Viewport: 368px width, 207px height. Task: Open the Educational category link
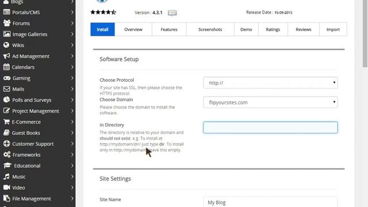point(27,166)
